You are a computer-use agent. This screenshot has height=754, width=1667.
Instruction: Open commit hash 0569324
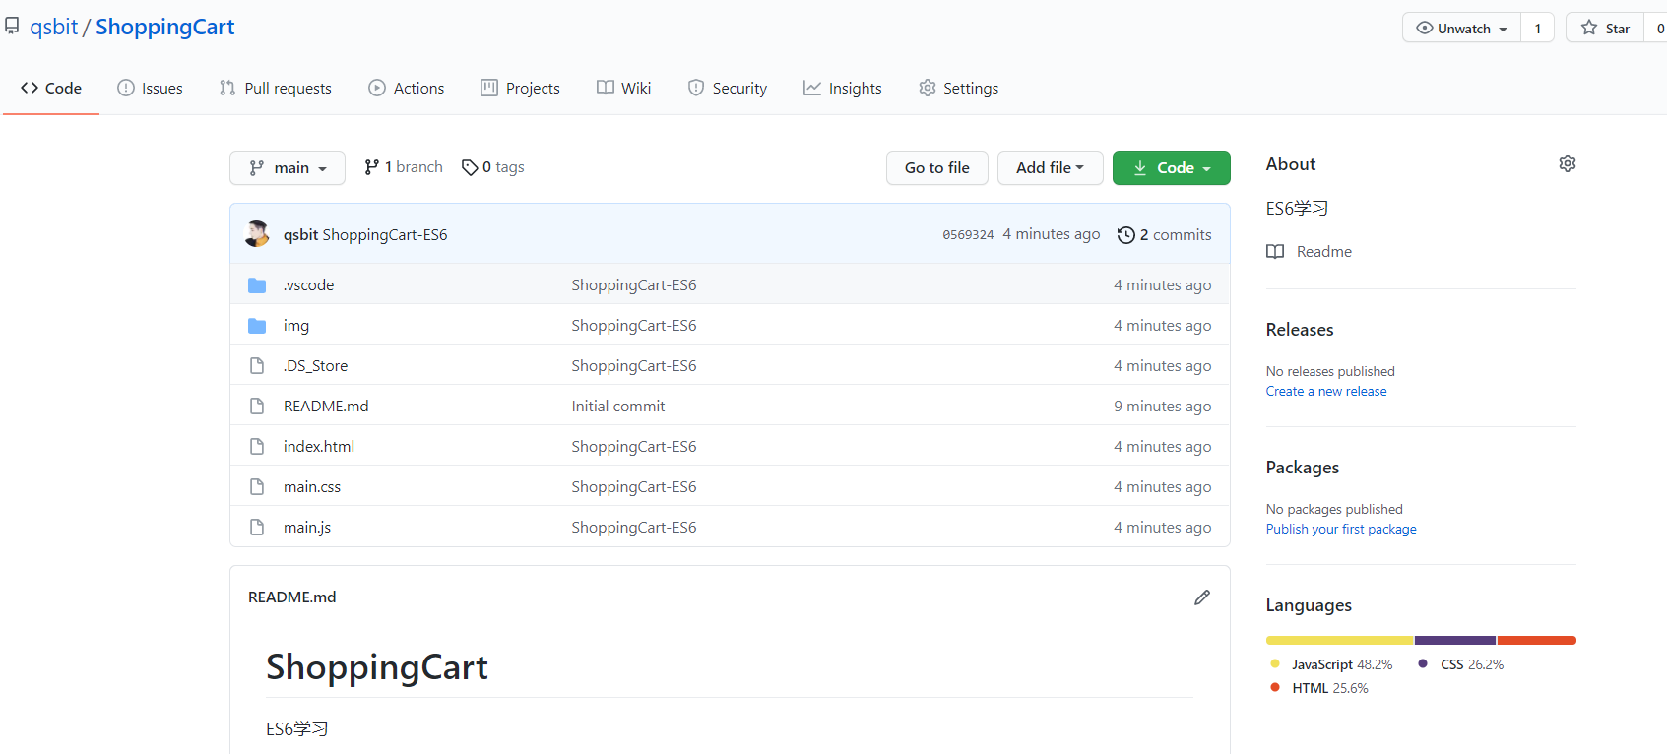[968, 235]
